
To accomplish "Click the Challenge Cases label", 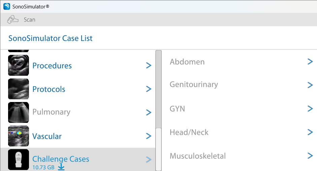I will pyautogui.click(x=61, y=159).
